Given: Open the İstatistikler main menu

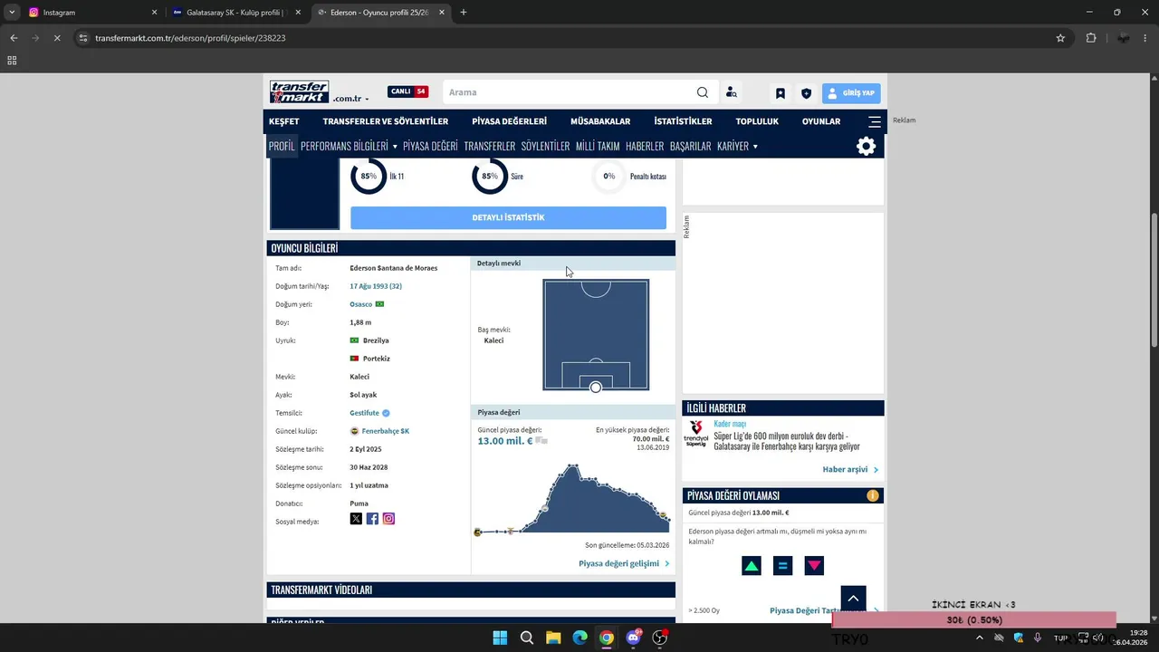Looking at the screenshot, I should pyautogui.click(x=683, y=121).
